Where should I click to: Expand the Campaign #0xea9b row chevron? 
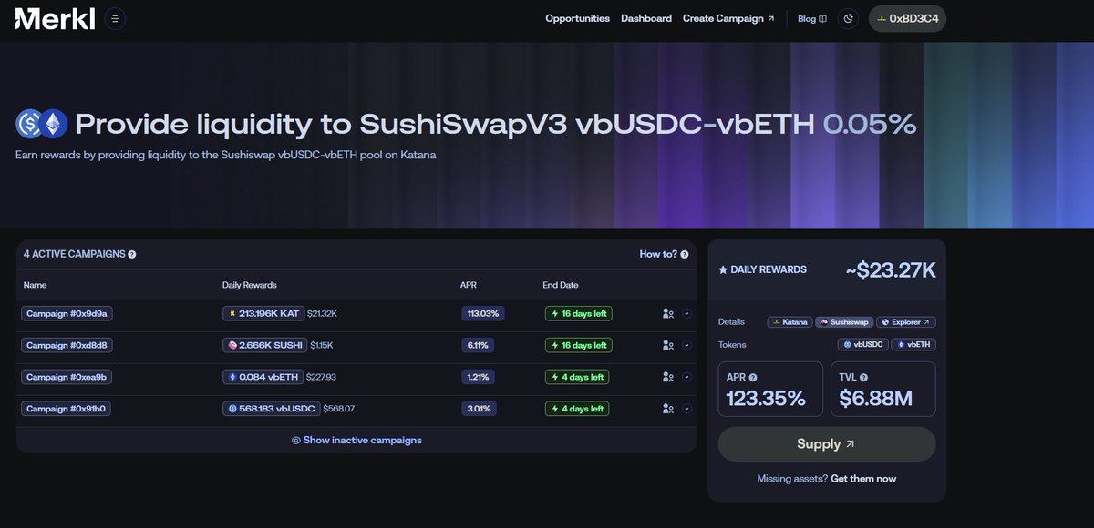point(686,377)
